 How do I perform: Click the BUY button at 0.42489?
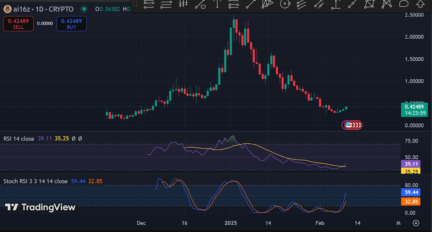71,24
